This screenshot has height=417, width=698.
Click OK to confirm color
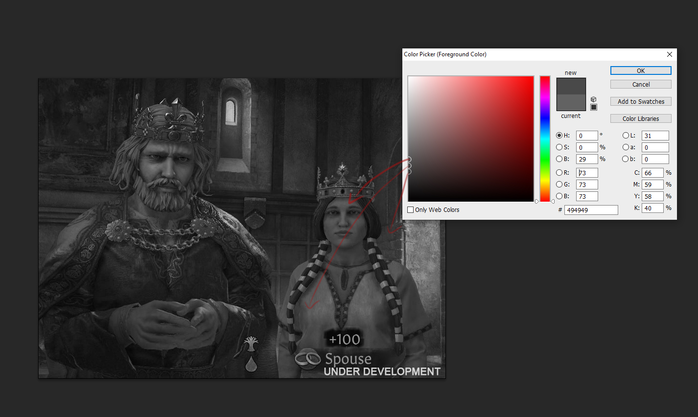[641, 71]
